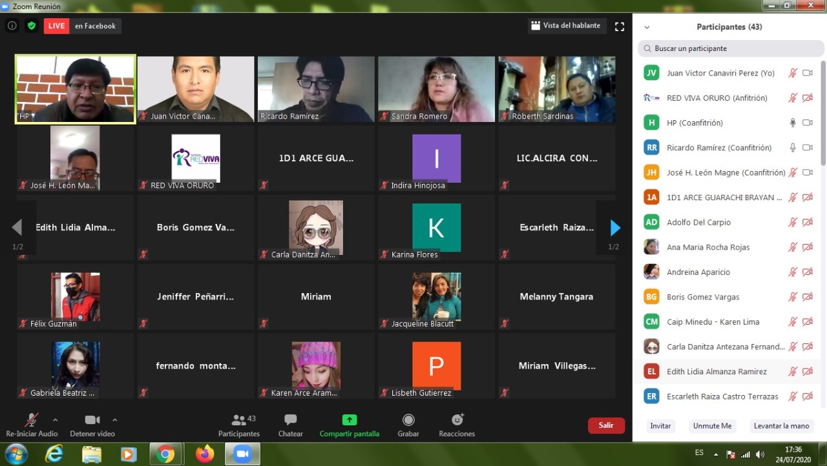The image size is (827, 466).
Task: Select 1D1 ARCE GUARACHI BRAYAN row
Action: 728,198
